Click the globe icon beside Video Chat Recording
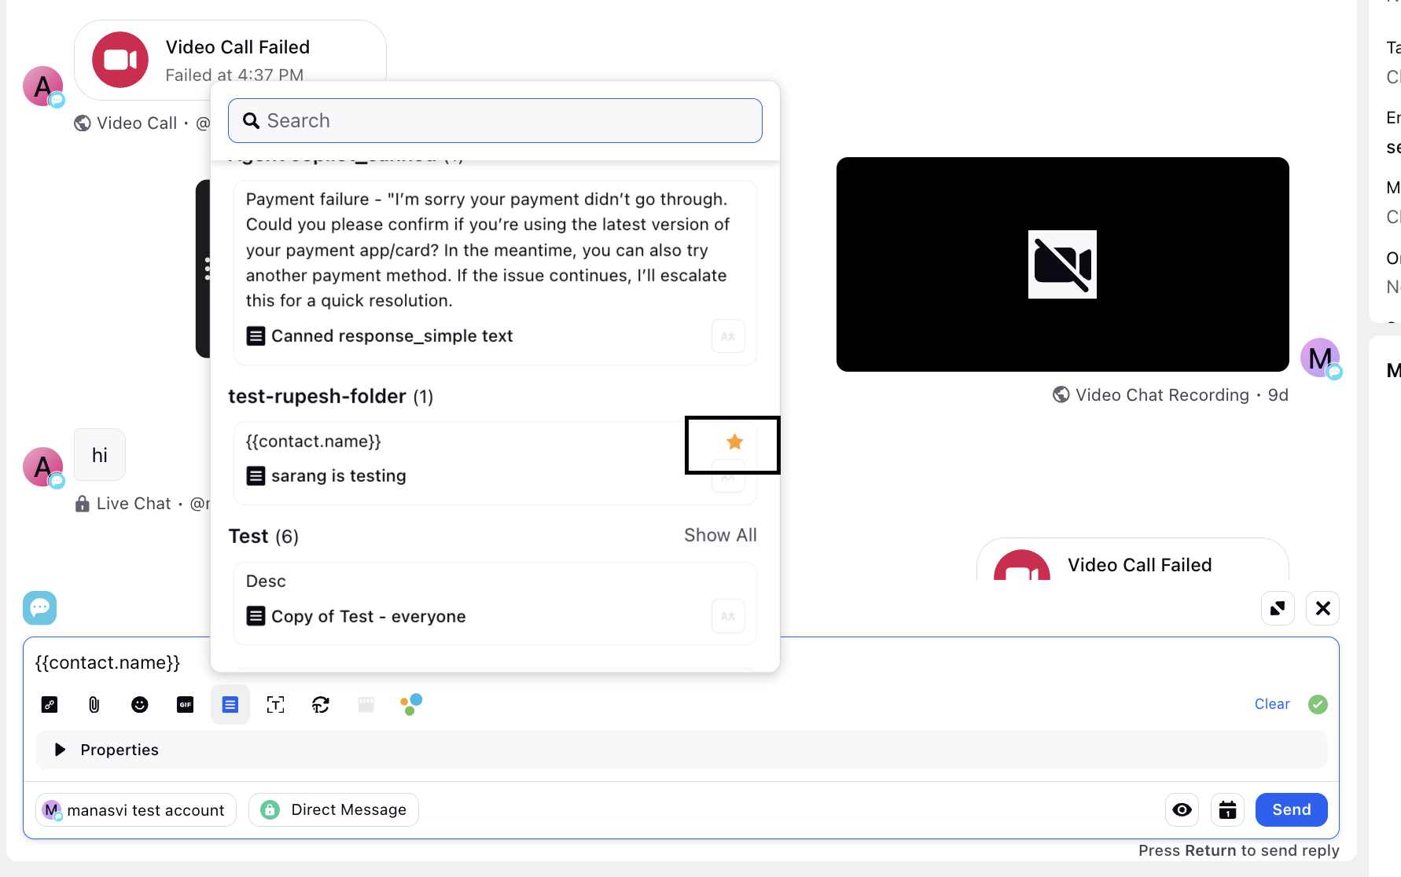 pyautogui.click(x=1061, y=394)
